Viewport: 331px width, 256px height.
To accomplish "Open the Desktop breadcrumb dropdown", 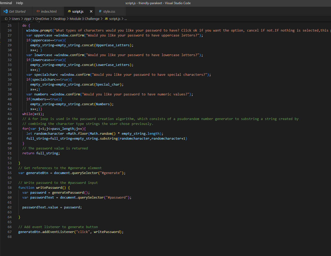I will [x=59, y=19].
